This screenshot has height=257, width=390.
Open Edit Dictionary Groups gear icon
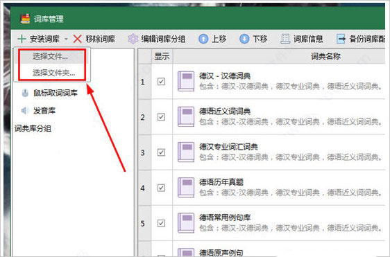click(x=133, y=39)
